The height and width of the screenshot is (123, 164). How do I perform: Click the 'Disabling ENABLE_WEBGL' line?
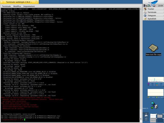coord(25,75)
